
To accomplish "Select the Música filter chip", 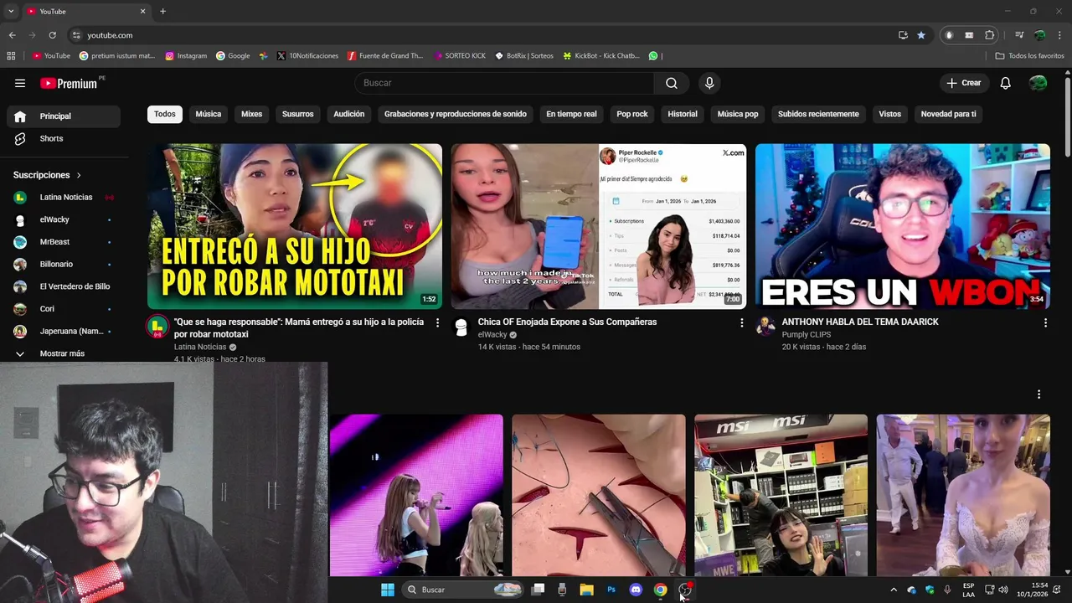I will 209,114.
